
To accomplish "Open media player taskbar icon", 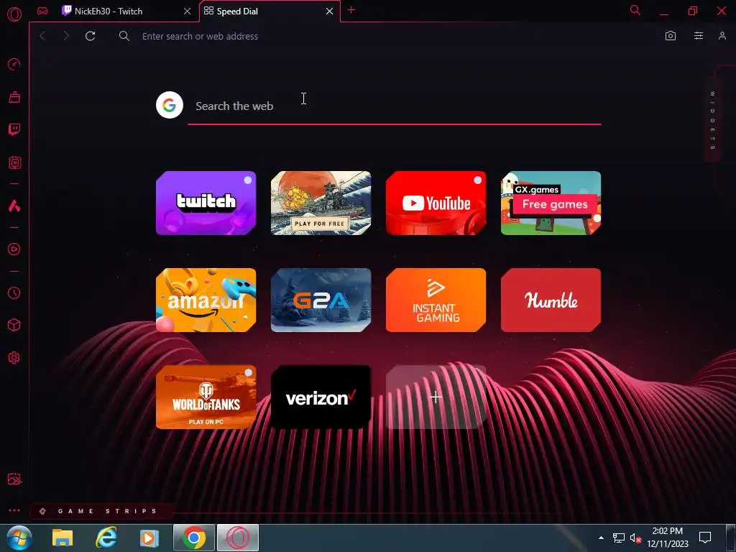I will pyautogui.click(x=149, y=538).
